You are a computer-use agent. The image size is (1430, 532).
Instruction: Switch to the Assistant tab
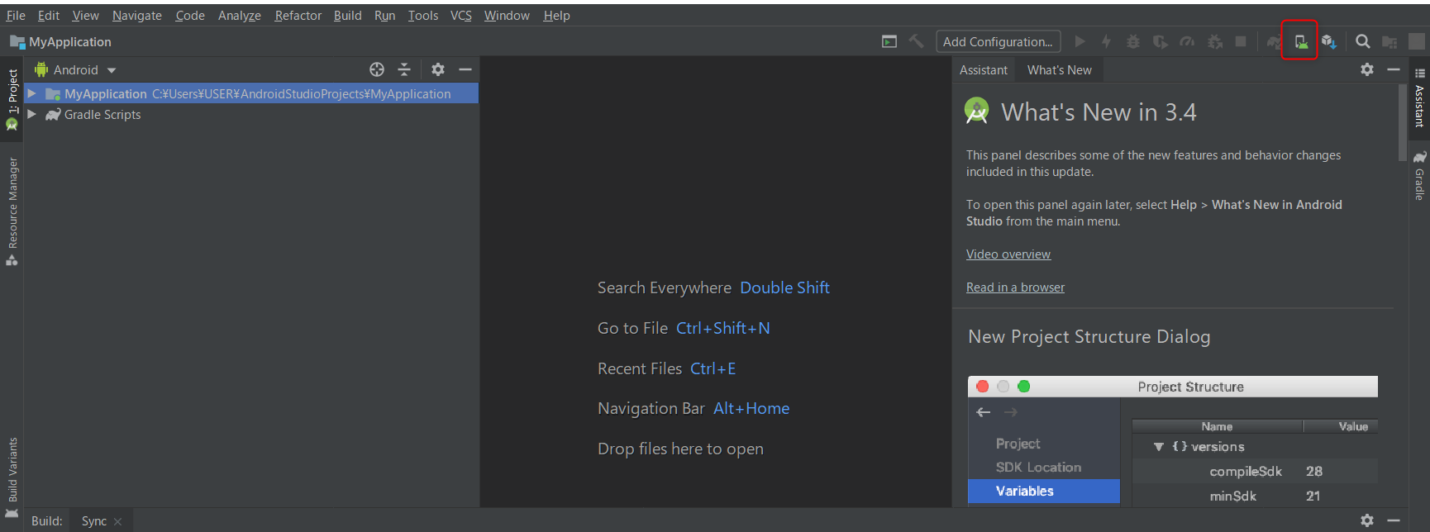pyautogui.click(x=983, y=70)
